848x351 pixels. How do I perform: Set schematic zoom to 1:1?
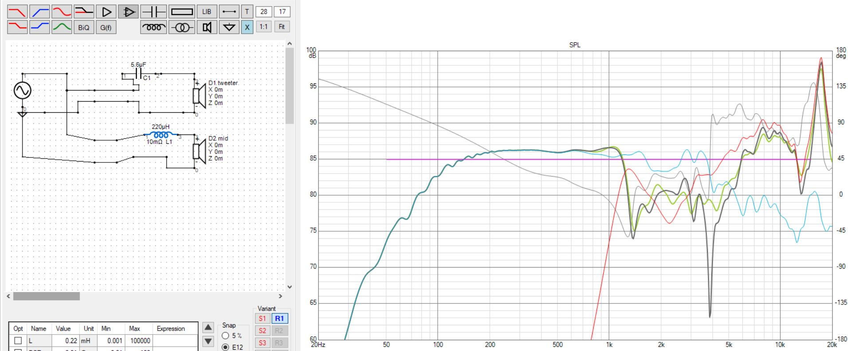point(263,27)
